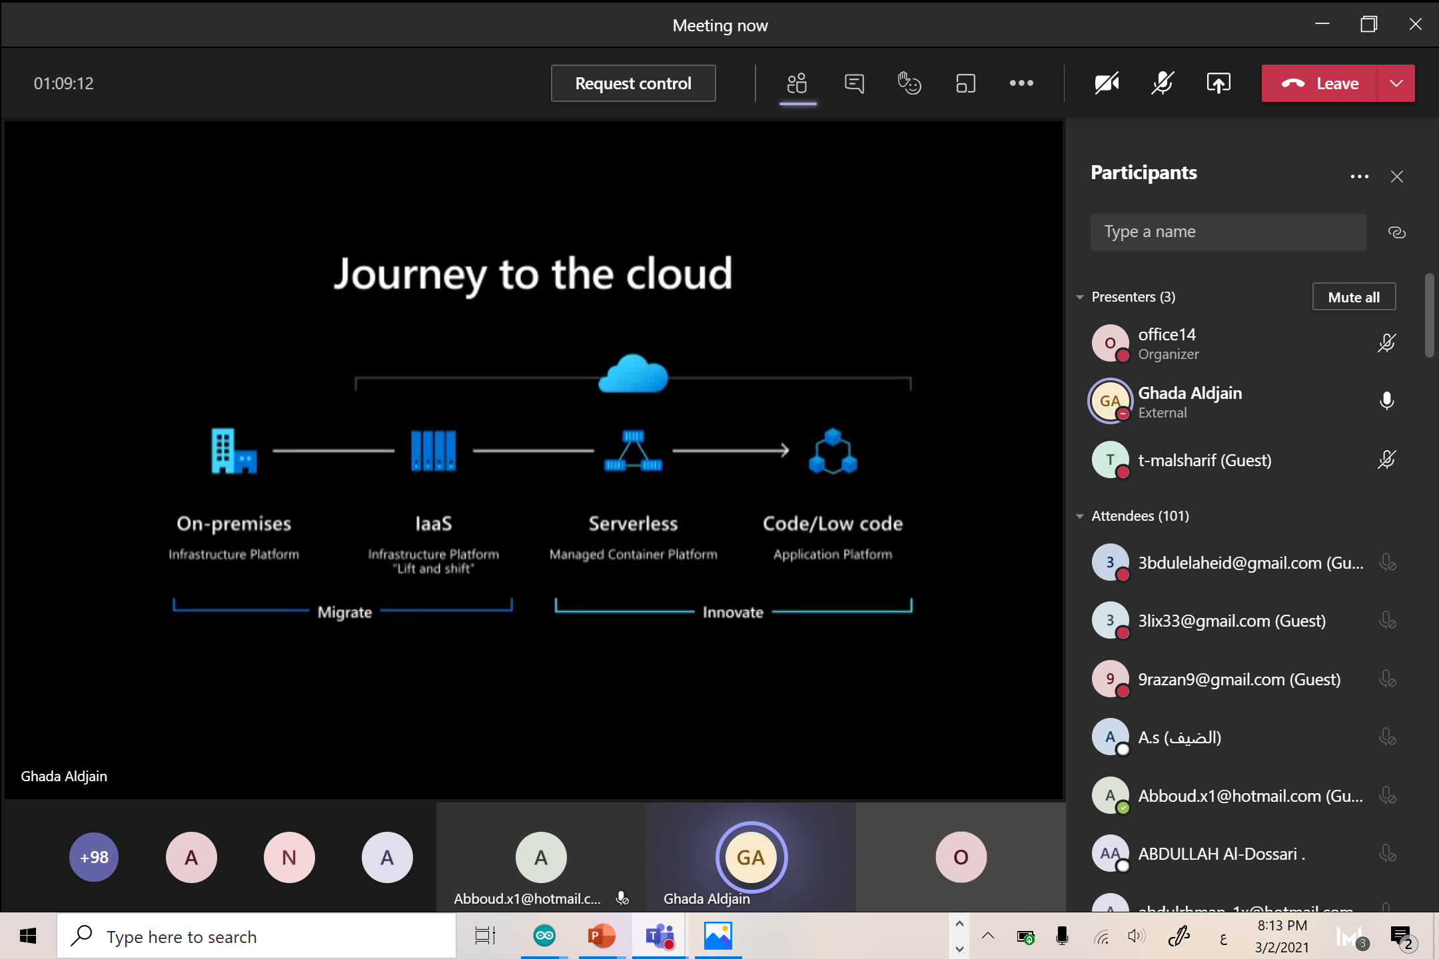Screen dimensions: 1439x959
Task: Toggle the camera on
Action: 1107,83
